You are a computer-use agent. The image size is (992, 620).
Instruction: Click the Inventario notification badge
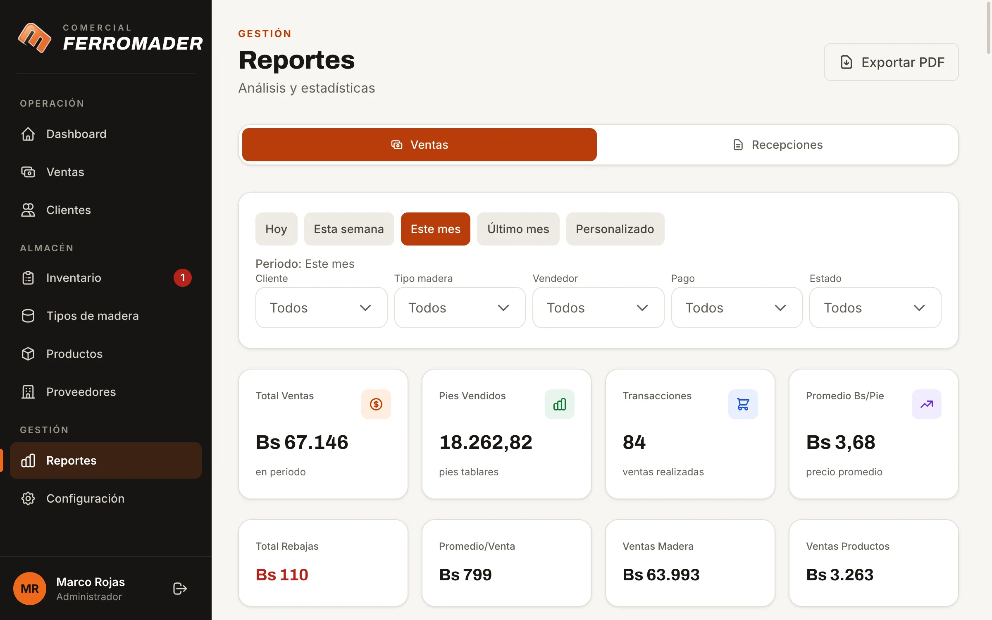pos(183,278)
